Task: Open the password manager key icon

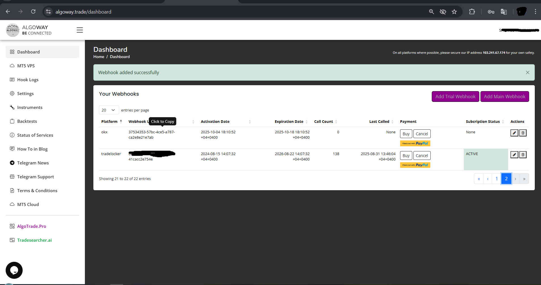Action: click(x=491, y=12)
